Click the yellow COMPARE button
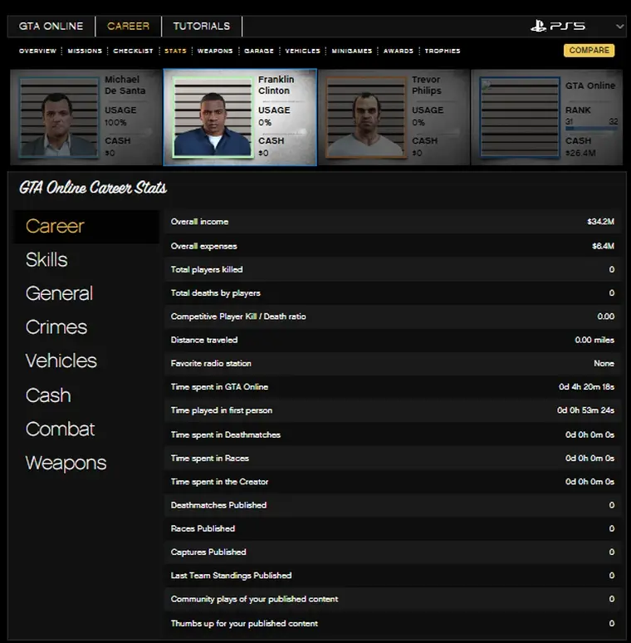Viewport: 631px width, 643px height. [x=589, y=51]
